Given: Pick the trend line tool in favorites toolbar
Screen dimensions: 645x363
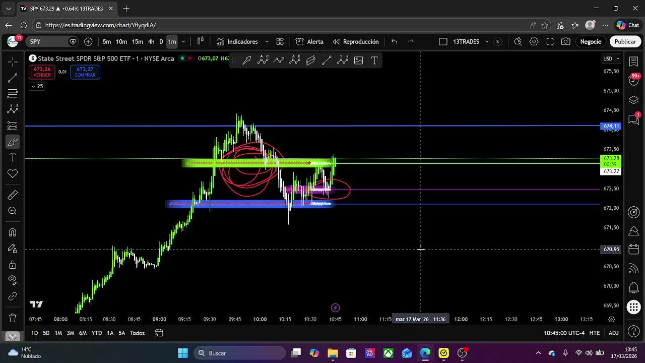Looking at the screenshot, I should pyautogui.click(x=327, y=60).
